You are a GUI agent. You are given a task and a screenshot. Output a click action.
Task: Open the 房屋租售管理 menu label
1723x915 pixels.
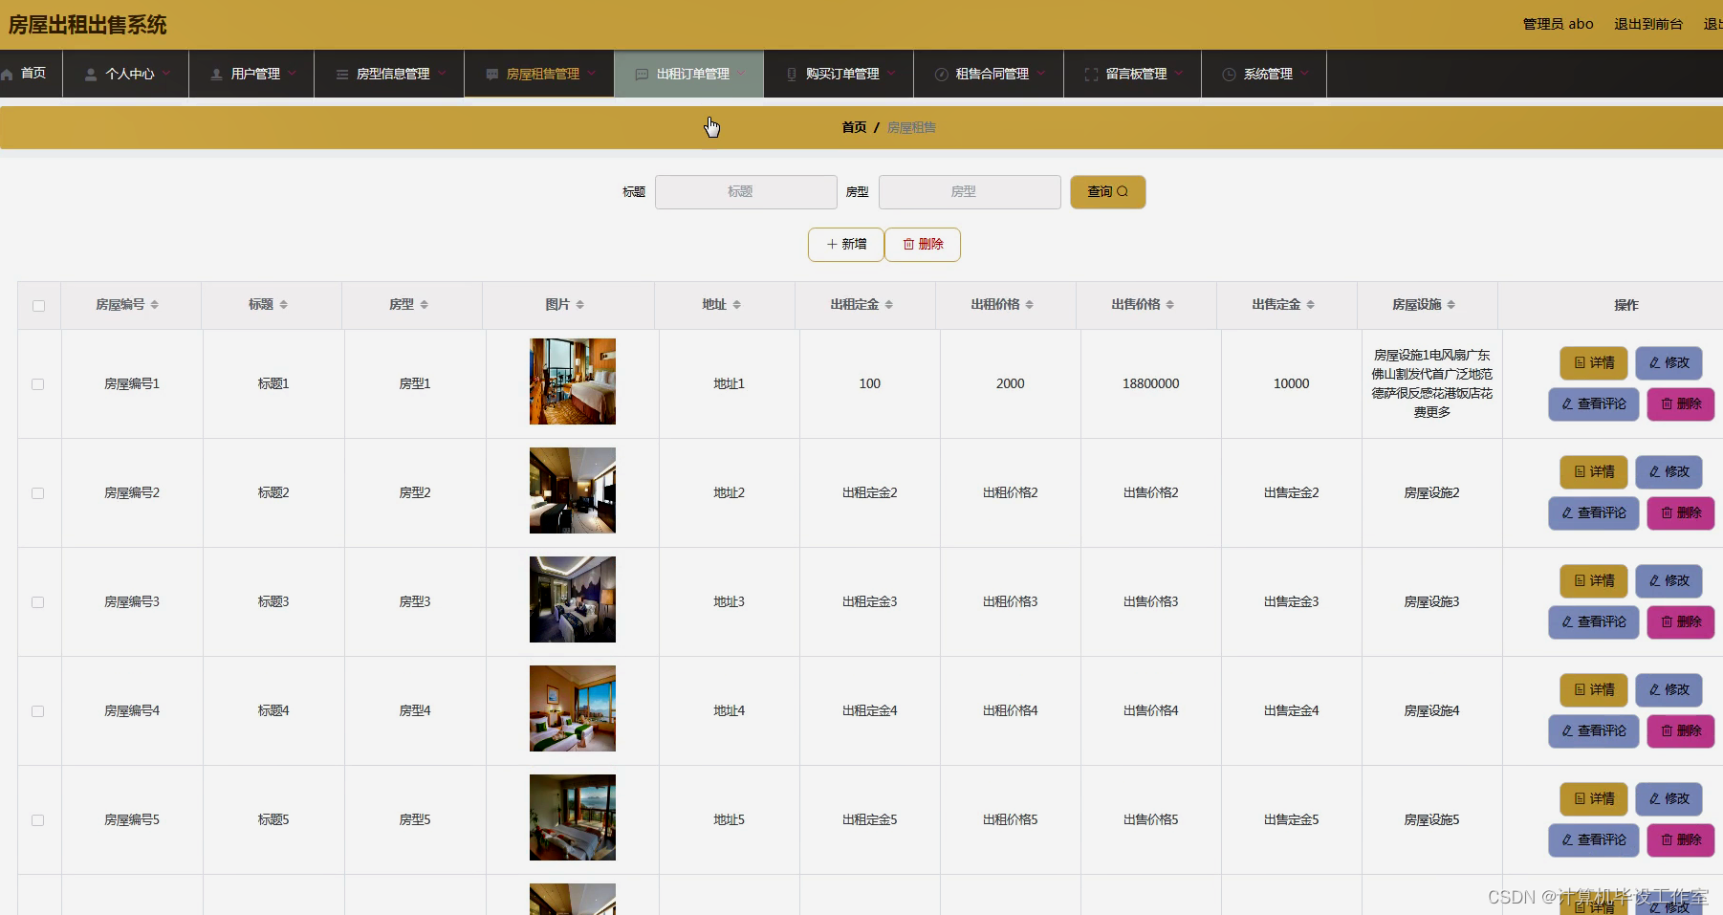(543, 74)
